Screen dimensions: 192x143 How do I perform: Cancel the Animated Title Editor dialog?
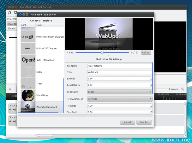tap(127, 122)
